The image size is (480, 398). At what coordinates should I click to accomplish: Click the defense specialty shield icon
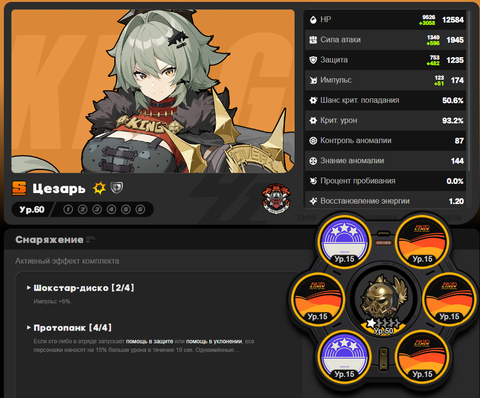coord(117,188)
